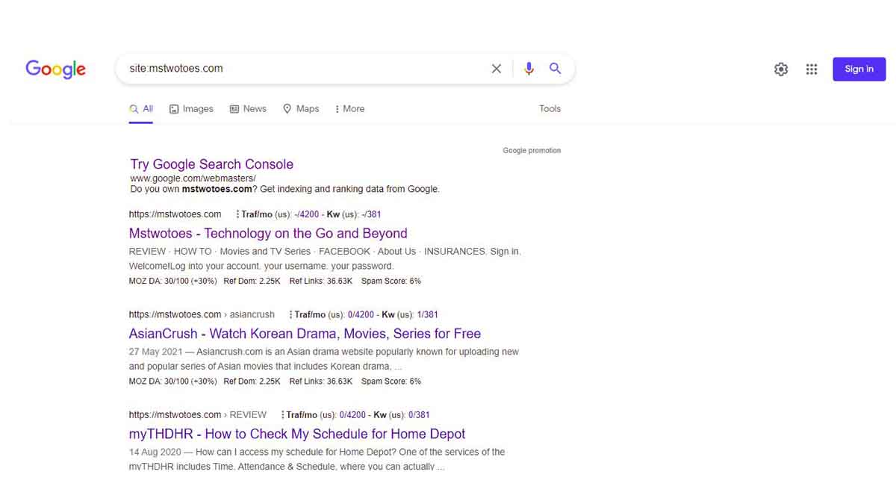Click the https://mstwotoes.com › REVIEW URL
This screenshot has height=504, width=896.
pyautogui.click(x=197, y=414)
